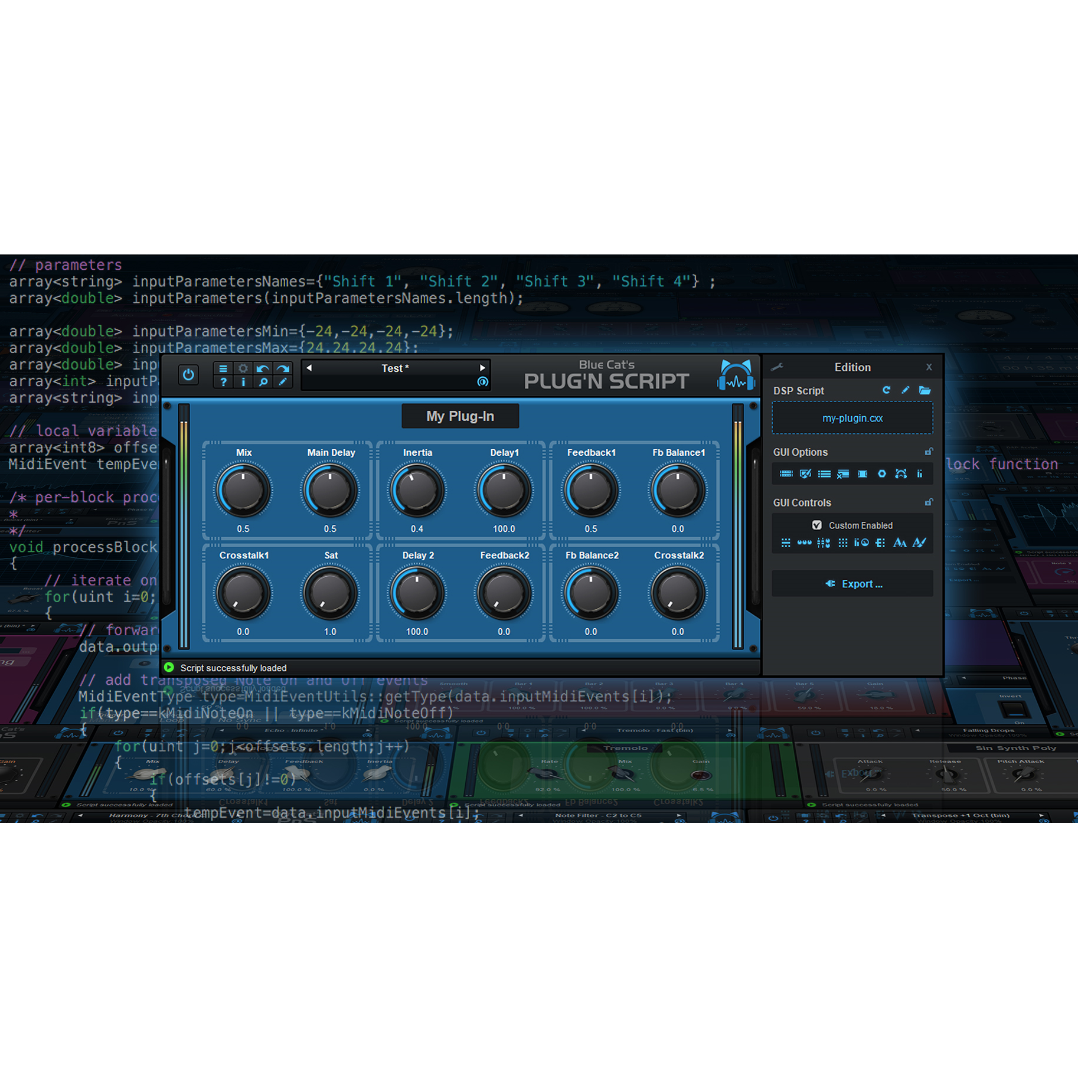1078x1078 pixels.
Task: Go to next preset with right arrow
Action: 482,368
